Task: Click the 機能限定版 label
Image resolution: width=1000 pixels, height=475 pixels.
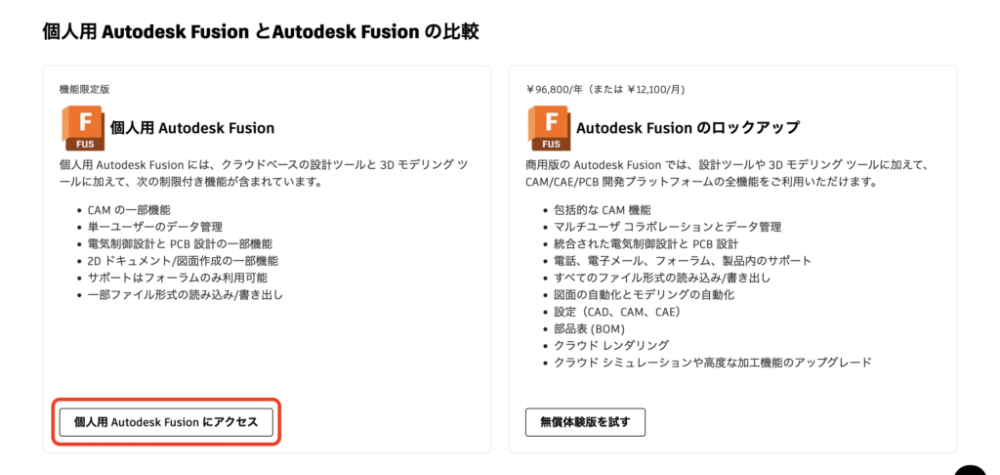Action: (84, 89)
